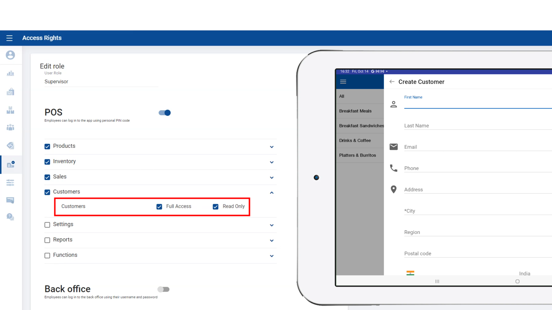Expand the Products permissions section
Image resolution: width=552 pixels, height=310 pixels.
(x=272, y=147)
